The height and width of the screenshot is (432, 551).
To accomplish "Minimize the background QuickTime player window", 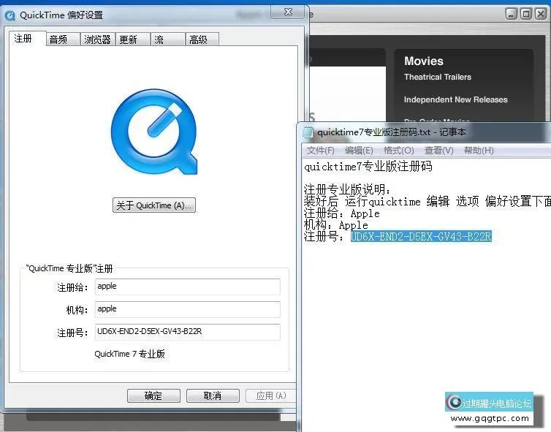I will tap(512, 14).
